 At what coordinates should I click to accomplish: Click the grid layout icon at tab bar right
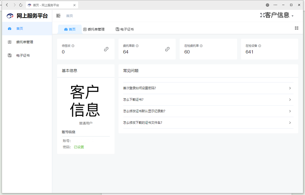tap(296, 28)
